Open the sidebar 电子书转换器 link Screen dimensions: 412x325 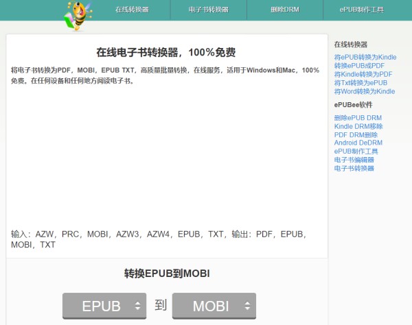(x=354, y=168)
